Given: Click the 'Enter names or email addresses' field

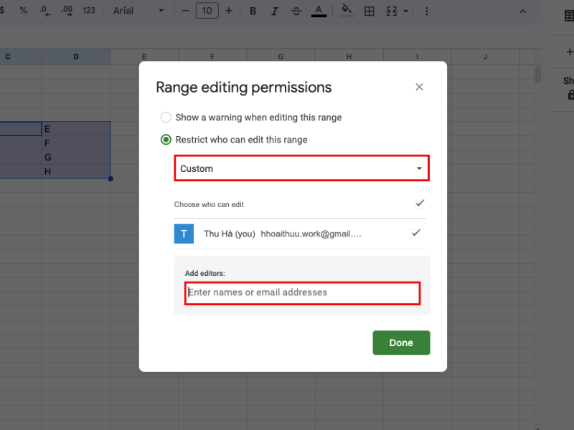Looking at the screenshot, I should (302, 293).
